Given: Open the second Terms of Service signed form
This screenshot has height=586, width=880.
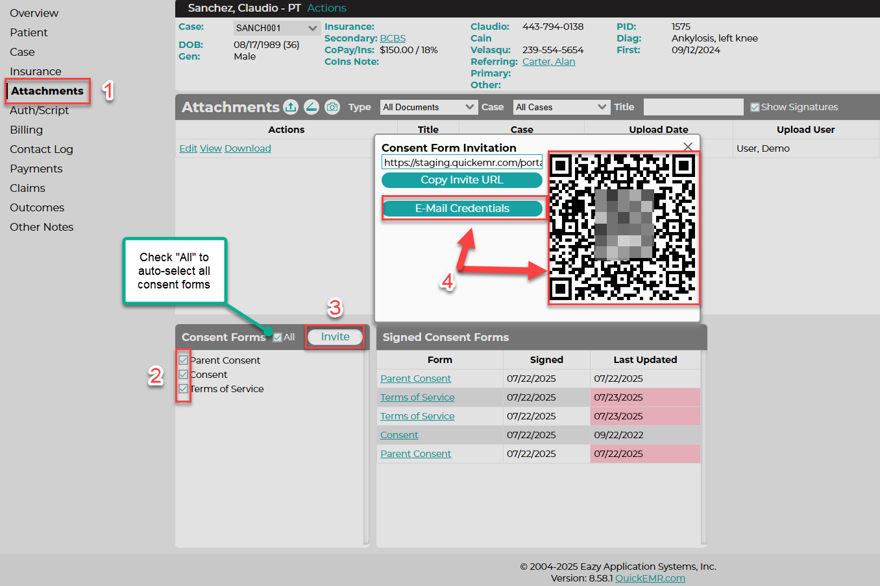Looking at the screenshot, I should [417, 416].
